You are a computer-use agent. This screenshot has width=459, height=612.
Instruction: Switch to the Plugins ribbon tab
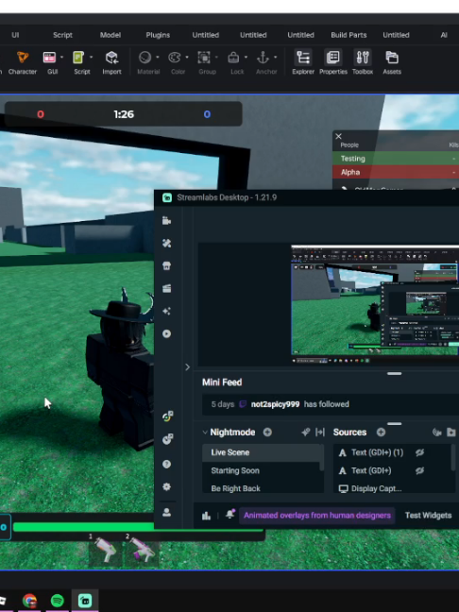coord(158,35)
